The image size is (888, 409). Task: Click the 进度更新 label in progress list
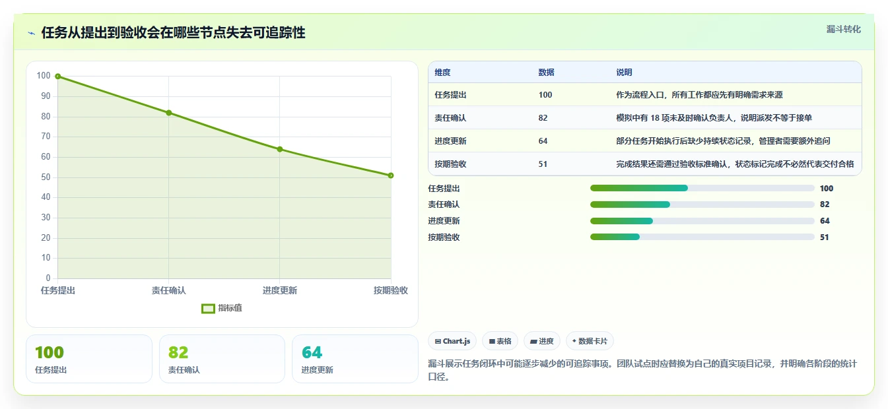pyautogui.click(x=444, y=221)
